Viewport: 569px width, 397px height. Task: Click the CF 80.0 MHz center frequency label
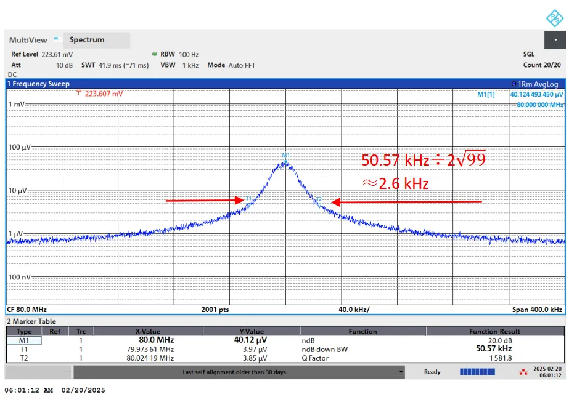click(27, 309)
